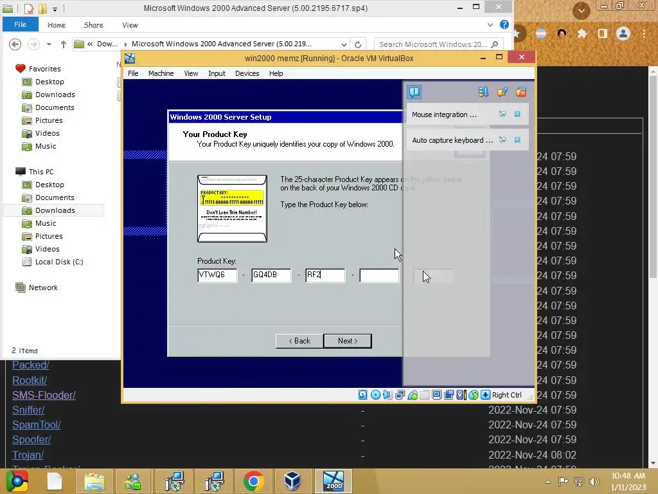Open Explorer help question mark icon
Image resolution: width=658 pixels, height=494 pixels.
coord(504,25)
